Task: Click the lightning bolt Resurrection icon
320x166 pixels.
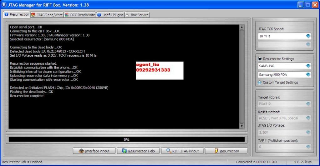Action: click(x=216, y=151)
